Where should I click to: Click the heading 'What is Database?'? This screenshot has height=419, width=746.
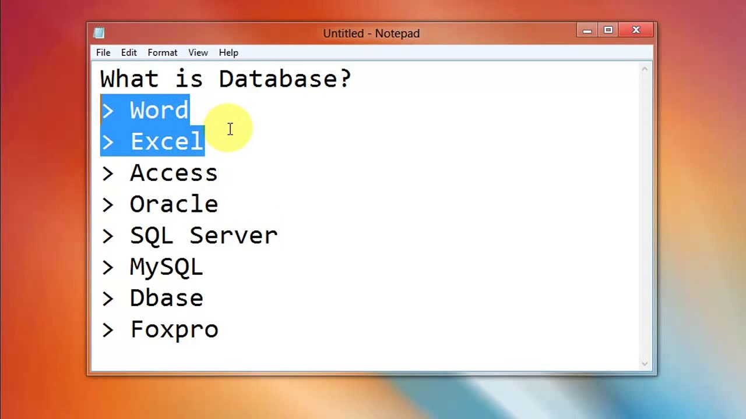(226, 79)
